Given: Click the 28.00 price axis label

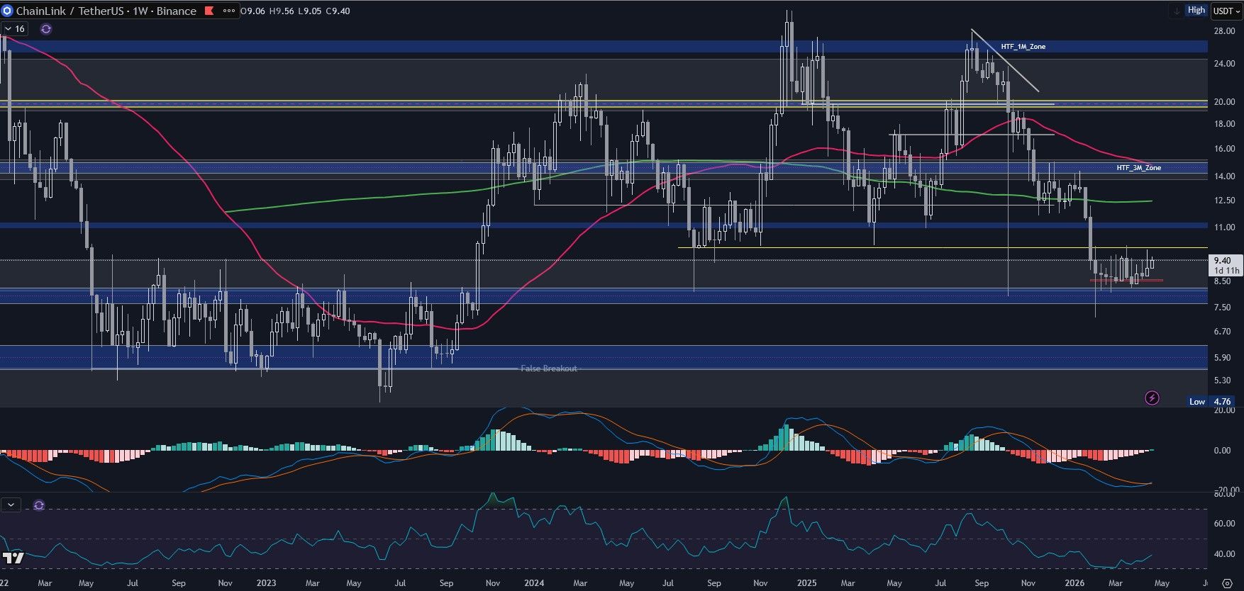Looking at the screenshot, I should pos(1224,31).
